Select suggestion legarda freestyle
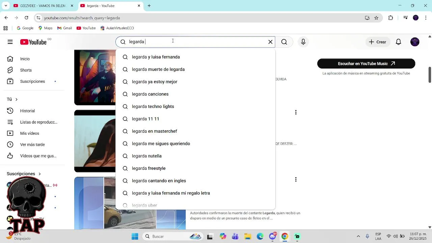The height and width of the screenshot is (243, 432). point(195,168)
